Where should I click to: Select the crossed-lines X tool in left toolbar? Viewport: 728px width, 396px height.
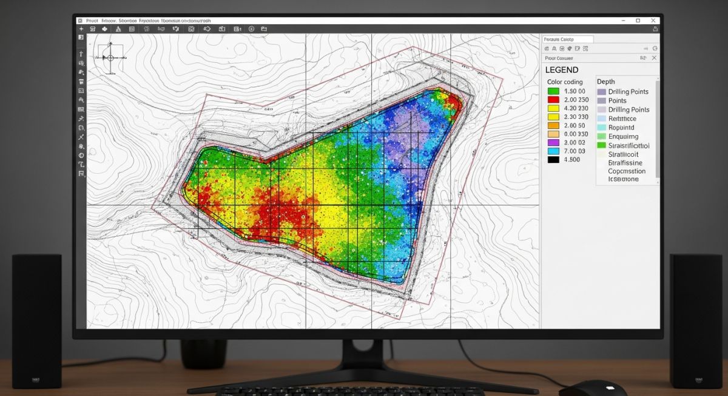[x=81, y=137]
